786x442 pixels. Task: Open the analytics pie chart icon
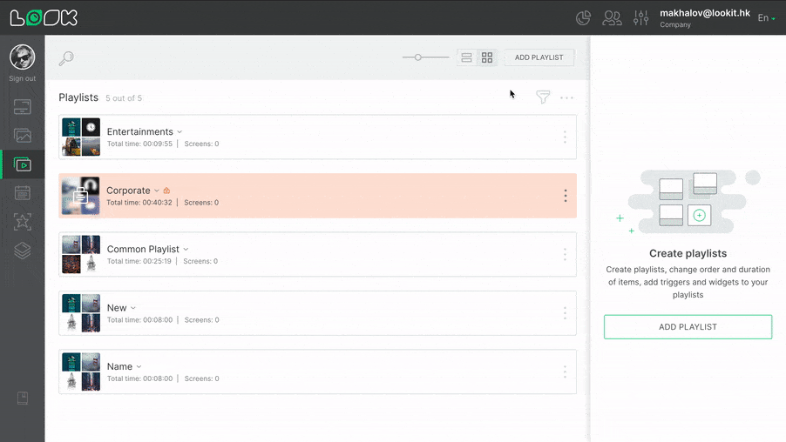tap(584, 17)
